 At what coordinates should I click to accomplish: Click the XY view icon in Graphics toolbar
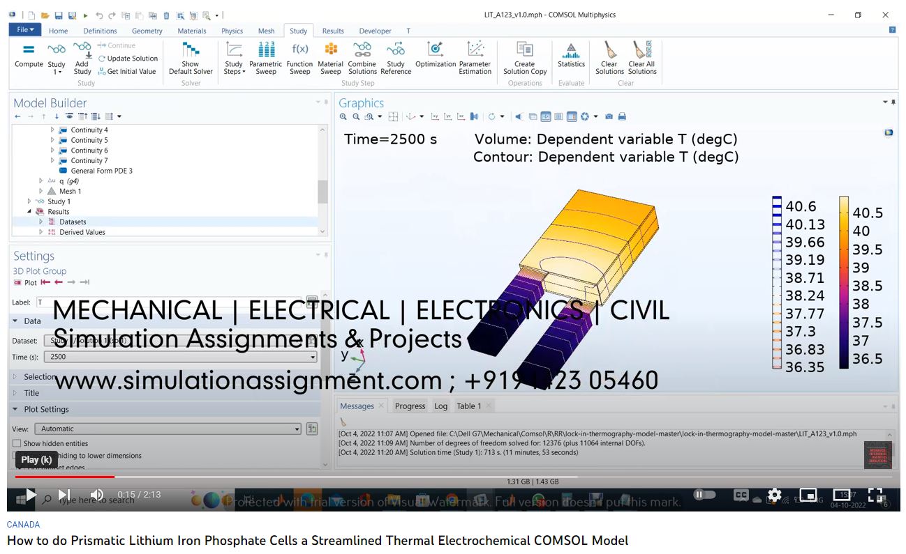[x=435, y=116]
